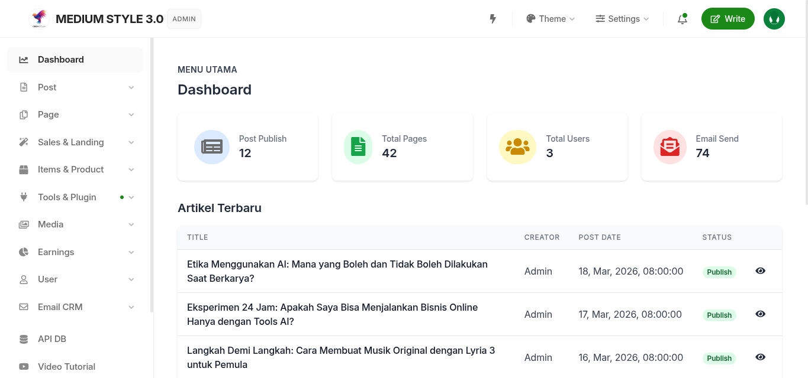Click the Video Tutorial play icon
Viewport: 808px width, 378px height.
tap(24, 367)
